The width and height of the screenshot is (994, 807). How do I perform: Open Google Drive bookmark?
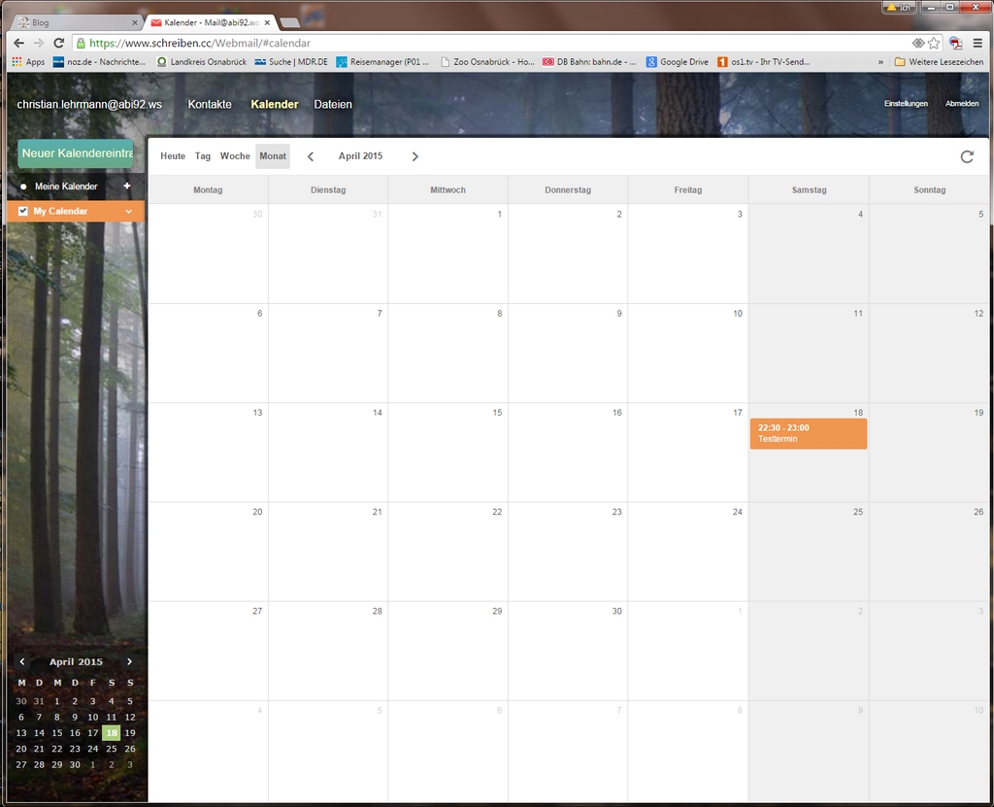[677, 61]
